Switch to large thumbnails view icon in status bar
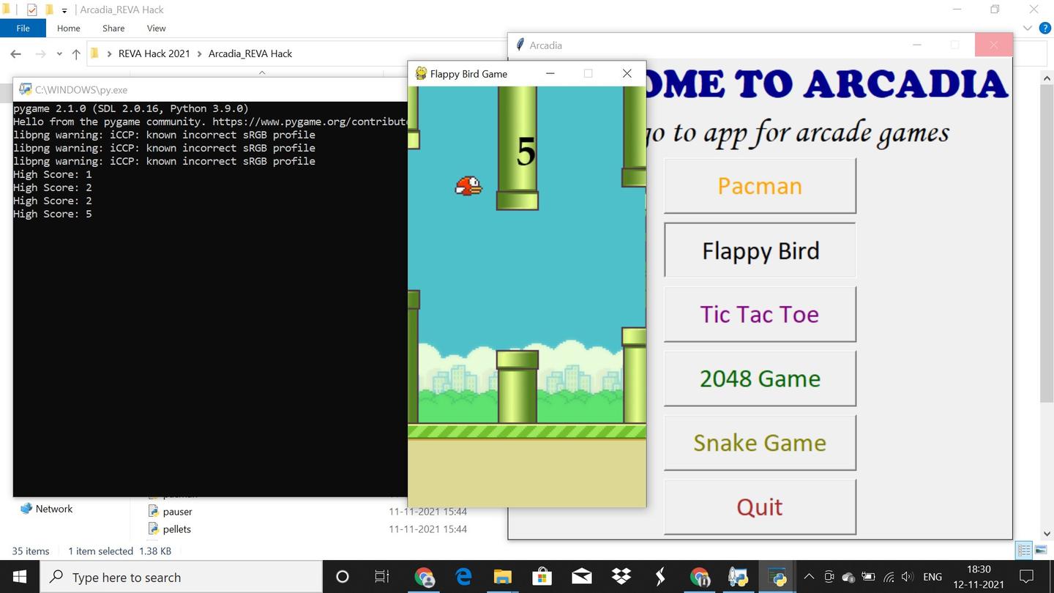 (1042, 550)
